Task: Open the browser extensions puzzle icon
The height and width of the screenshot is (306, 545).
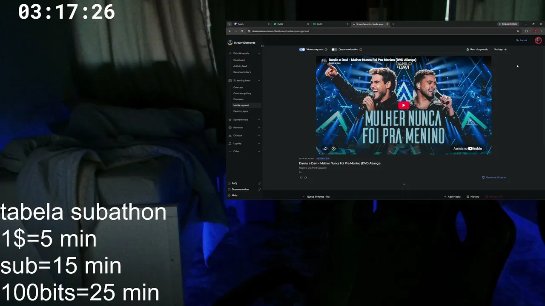Action: point(526,31)
